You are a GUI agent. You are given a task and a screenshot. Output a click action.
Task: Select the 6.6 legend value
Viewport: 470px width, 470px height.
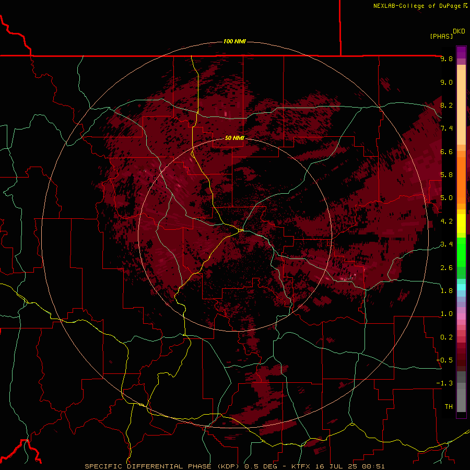(x=446, y=151)
